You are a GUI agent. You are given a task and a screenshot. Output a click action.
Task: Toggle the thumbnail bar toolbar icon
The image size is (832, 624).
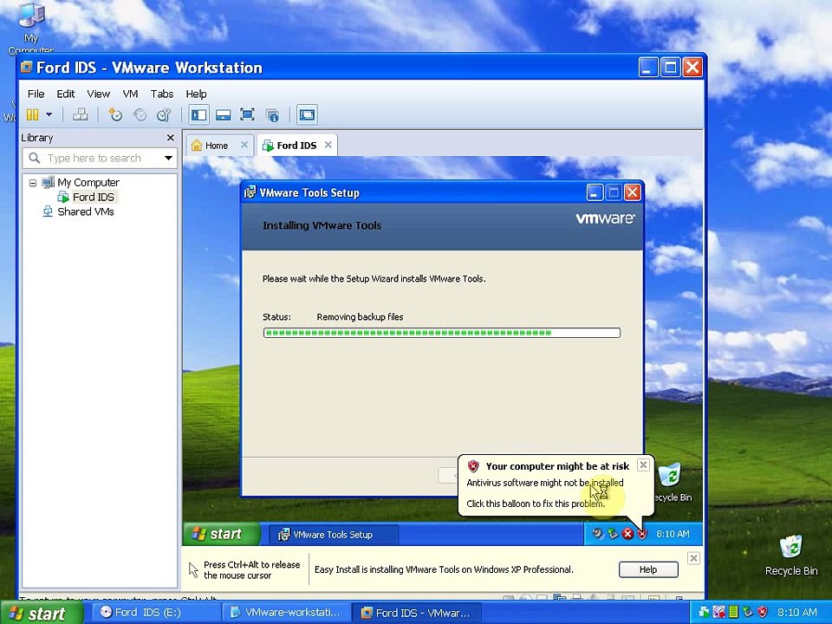tap(223, 114)
